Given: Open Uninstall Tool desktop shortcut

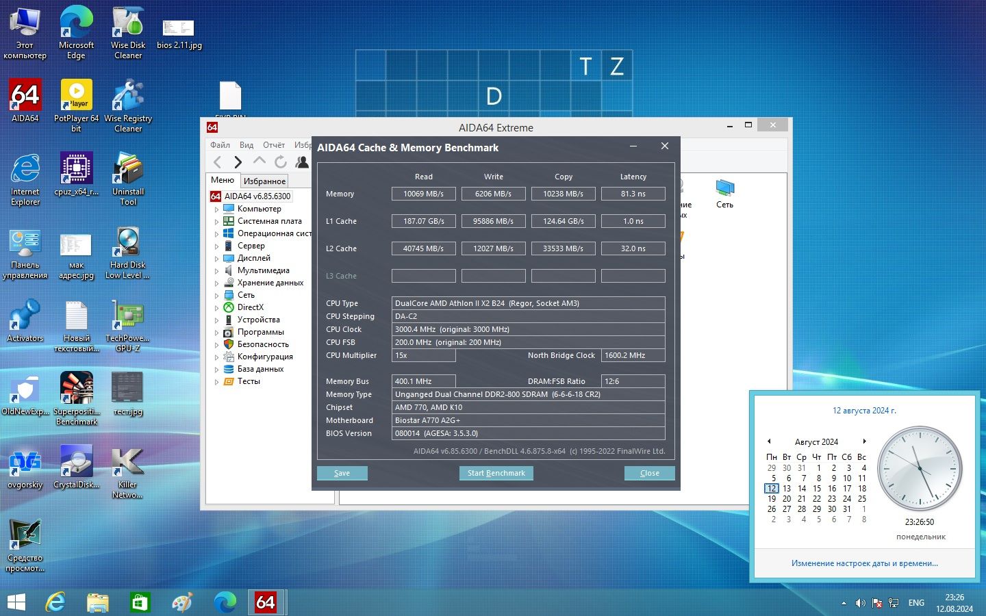Looking at the screenshot, I should 128,179.
